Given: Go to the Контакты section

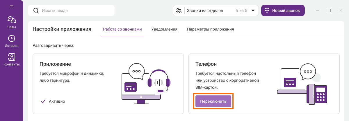Looking at the screenshot, I should coord(12,60).
